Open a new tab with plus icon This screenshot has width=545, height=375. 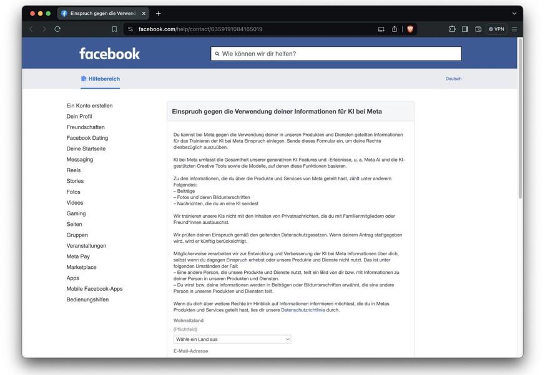click(x=158, y=13)
